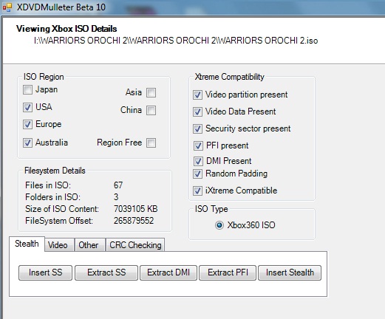Enable the Asia region checkbox

coord(151,93)
